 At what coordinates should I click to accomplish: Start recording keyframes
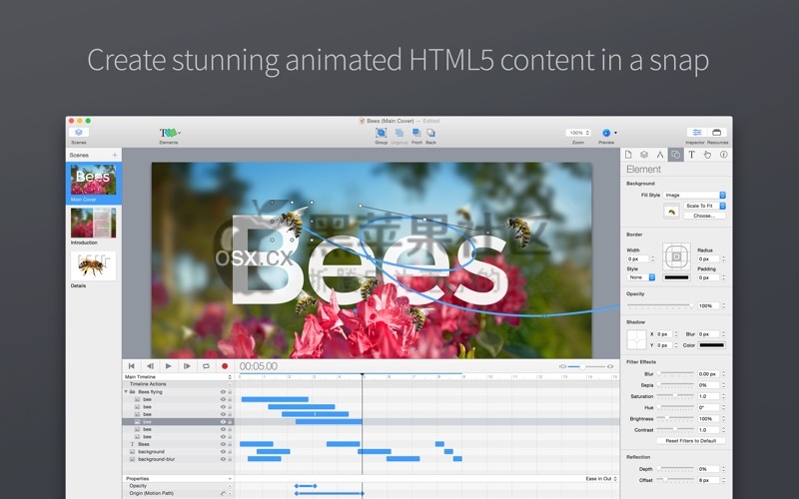click(225, 366)
